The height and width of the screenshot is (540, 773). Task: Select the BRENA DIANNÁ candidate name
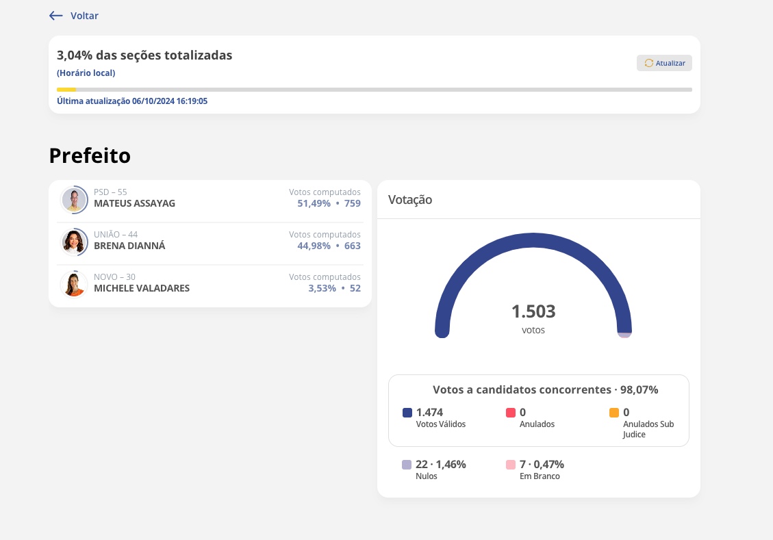click(x=129, y=246)
